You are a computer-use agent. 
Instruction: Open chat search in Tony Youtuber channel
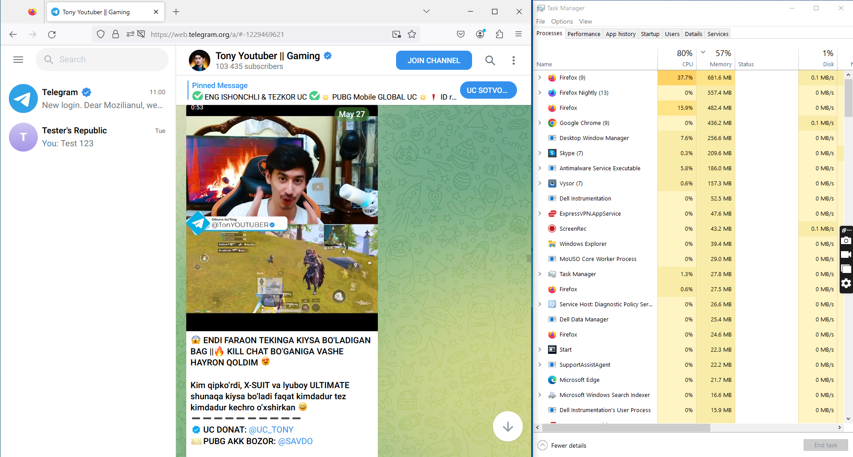coord(490,60)
